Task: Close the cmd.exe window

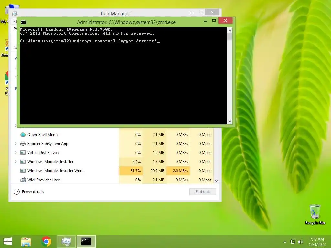Action: tap(225, 20)
